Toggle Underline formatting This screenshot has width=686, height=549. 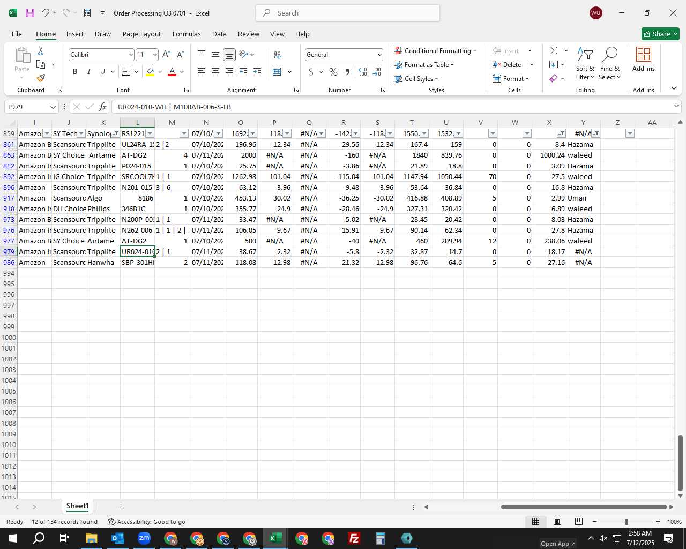[x=102, y=71]
